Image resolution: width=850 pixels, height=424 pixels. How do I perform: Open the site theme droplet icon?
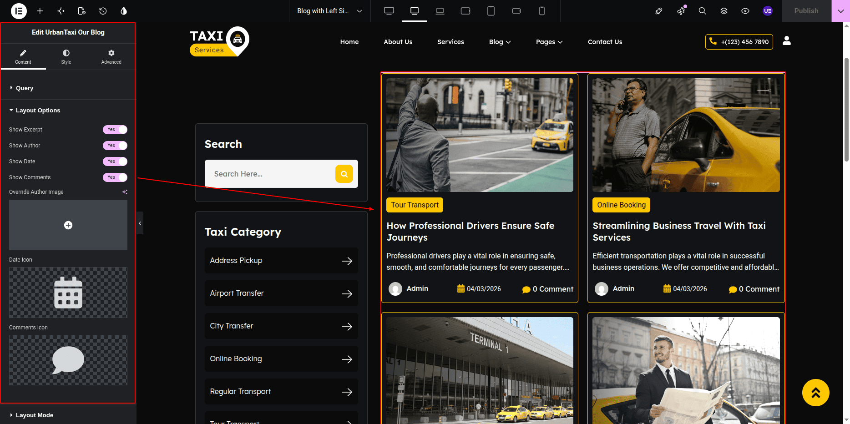coord(124,11)
